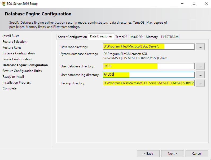Cancel the SQL Server setup
The image size is (211, 160).
(197, 153)
